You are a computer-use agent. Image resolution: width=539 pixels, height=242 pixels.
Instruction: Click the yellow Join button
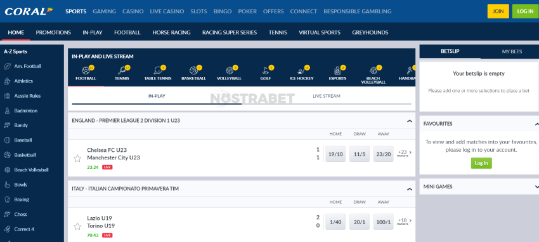(498, 11)
